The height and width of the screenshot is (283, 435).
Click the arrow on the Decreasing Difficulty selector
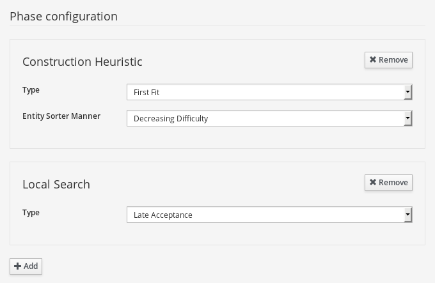[407, 118]
